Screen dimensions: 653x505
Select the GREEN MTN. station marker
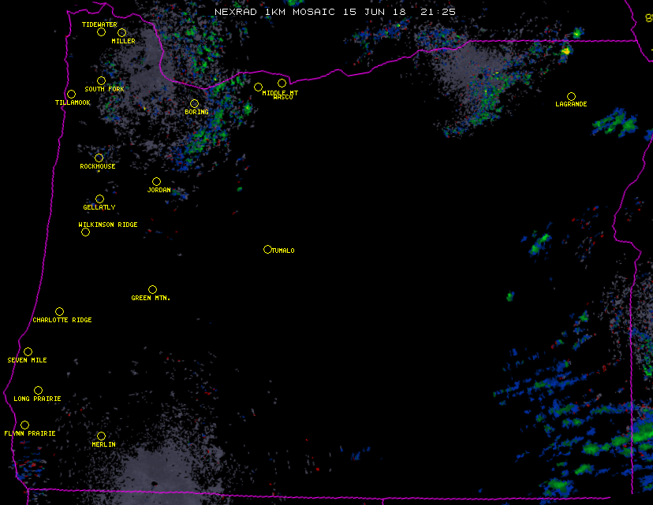(x=152, y=290)
